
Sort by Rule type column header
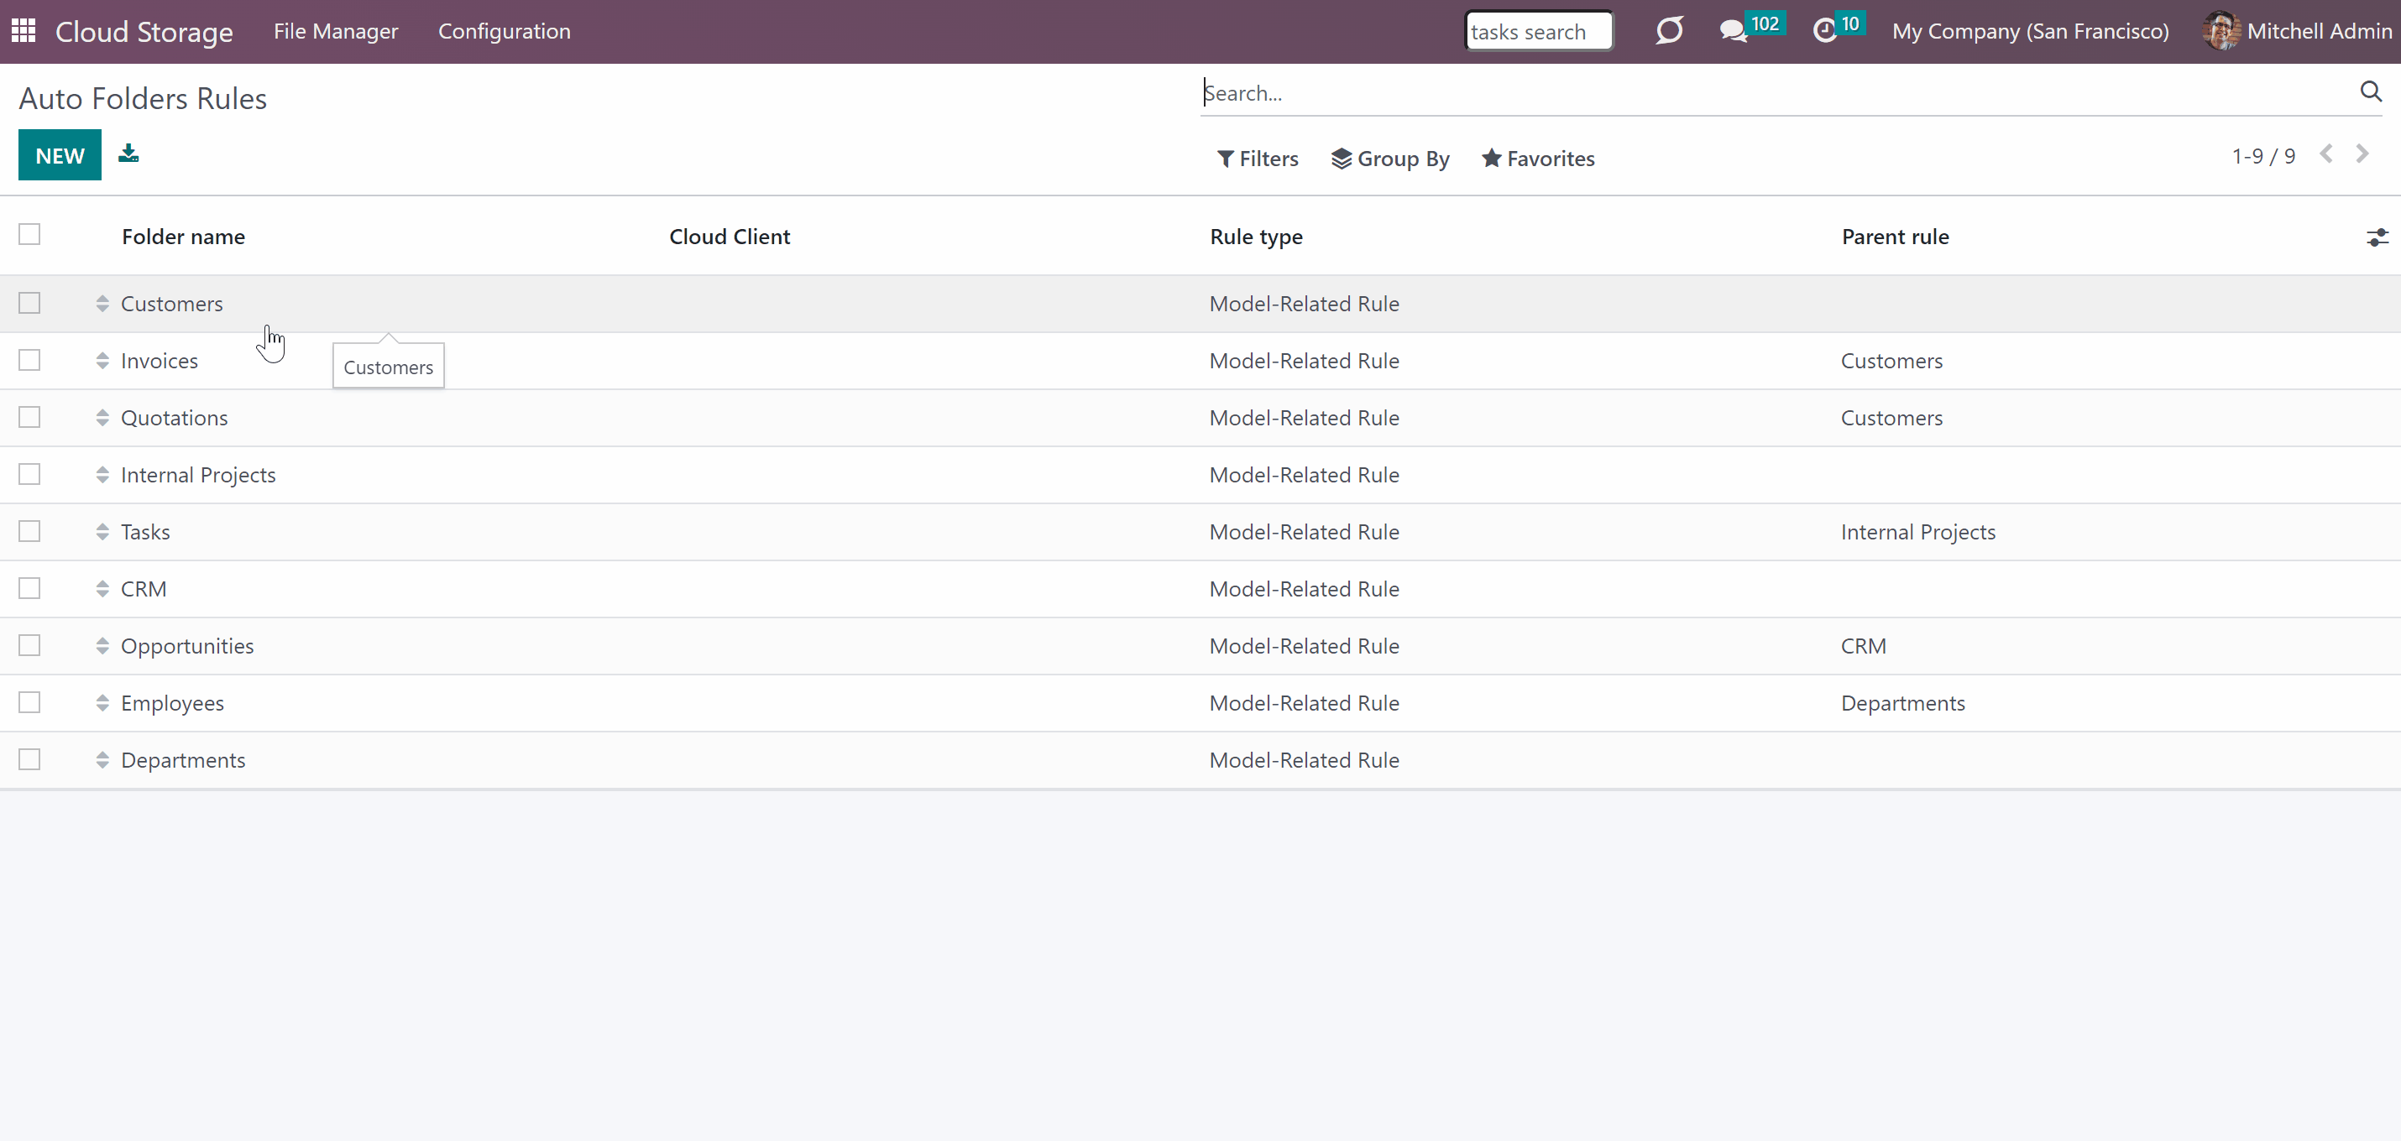[1257, 237]
